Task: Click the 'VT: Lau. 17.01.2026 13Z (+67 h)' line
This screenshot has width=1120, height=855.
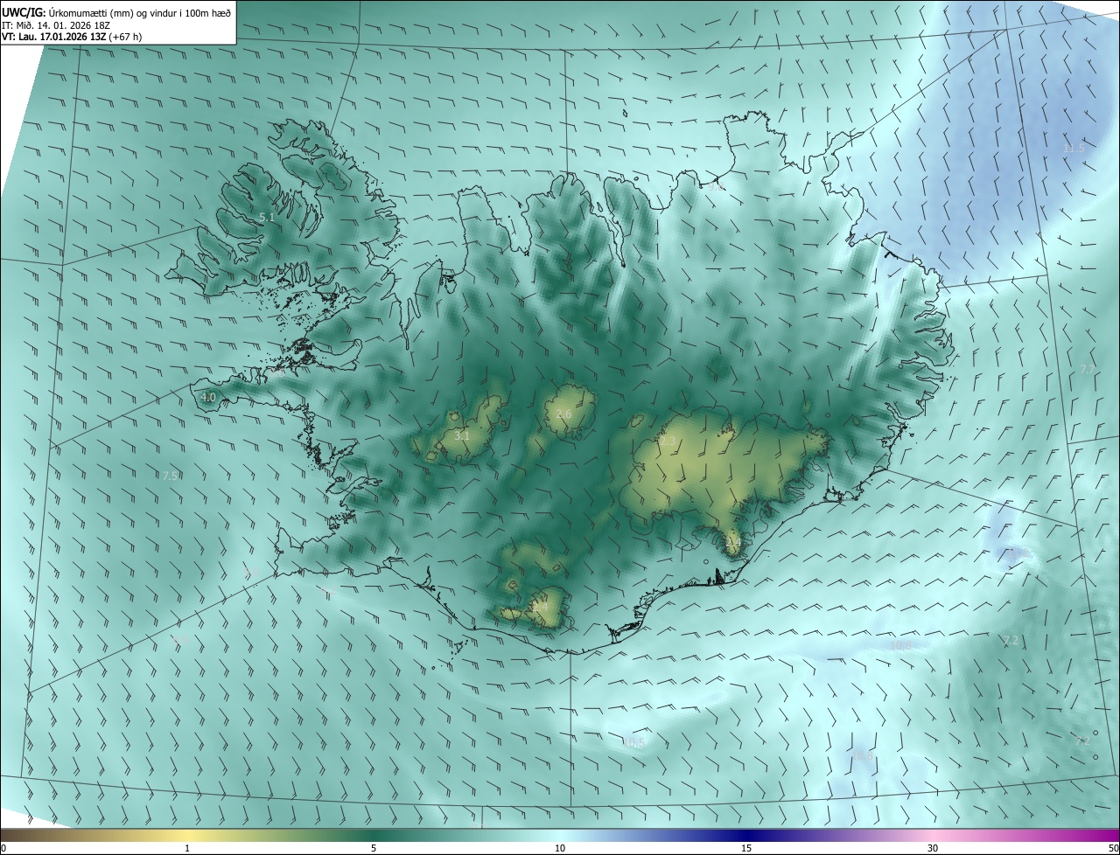Action: [72, 37]
